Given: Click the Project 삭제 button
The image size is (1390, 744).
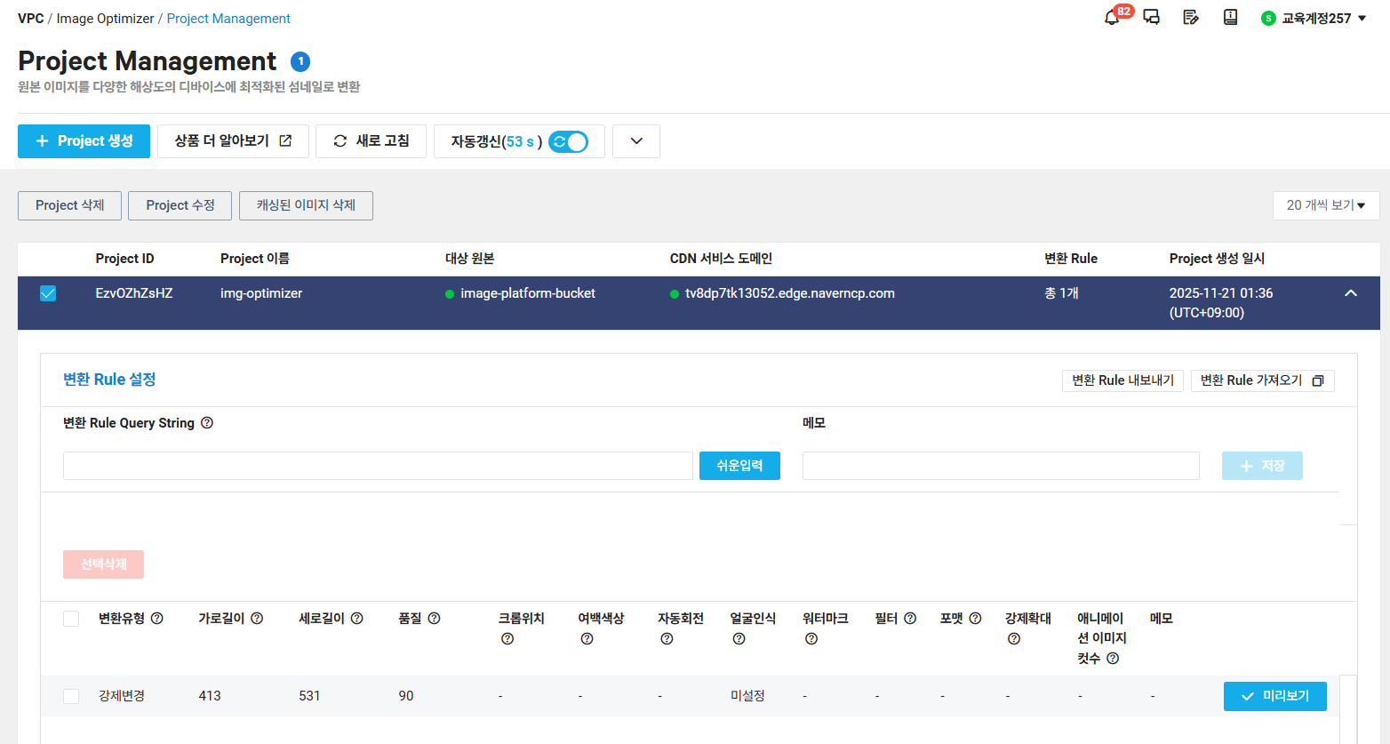Looking at the screenshot, I should click(x=70, y=205).
